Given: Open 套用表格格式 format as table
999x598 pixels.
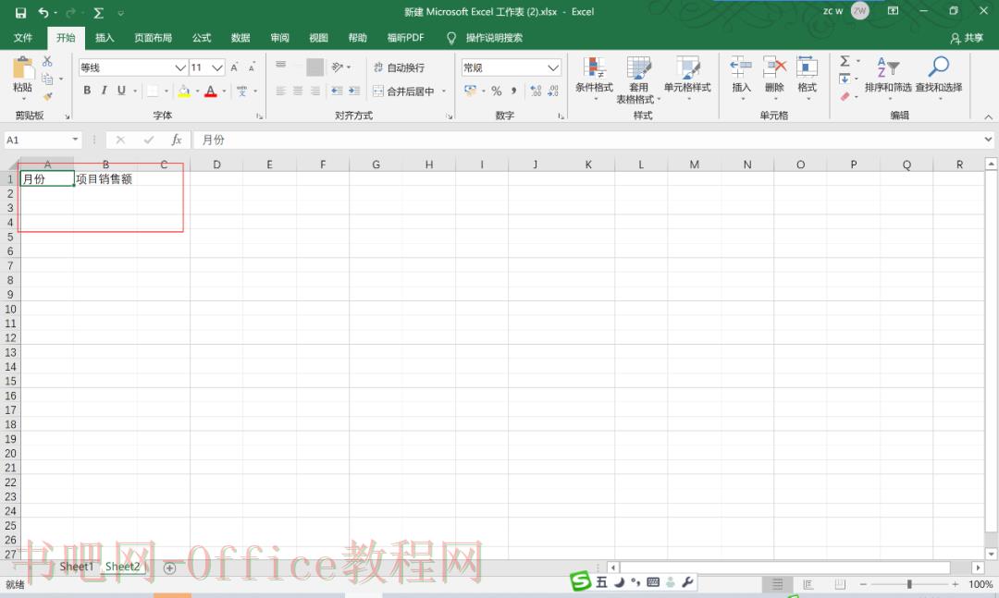Looking at the screenshot, I should pyautogui.click(x=638, y=79).
